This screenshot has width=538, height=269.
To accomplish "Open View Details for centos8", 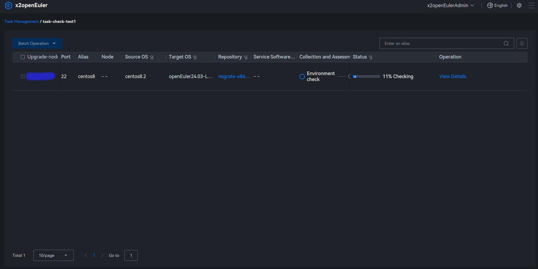I will (x=453, y=76).
